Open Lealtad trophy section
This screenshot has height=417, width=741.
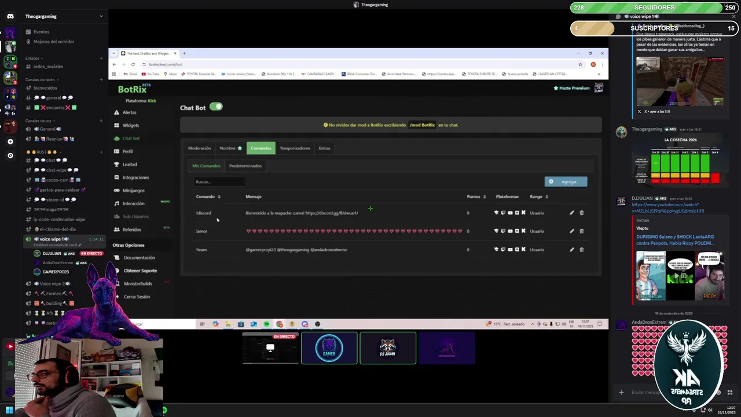coord(129,164)
